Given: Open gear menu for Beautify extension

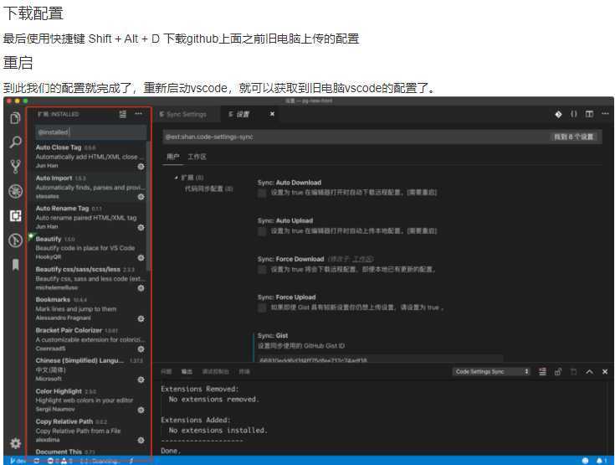Looking at the screenshot, I should 141,258.
